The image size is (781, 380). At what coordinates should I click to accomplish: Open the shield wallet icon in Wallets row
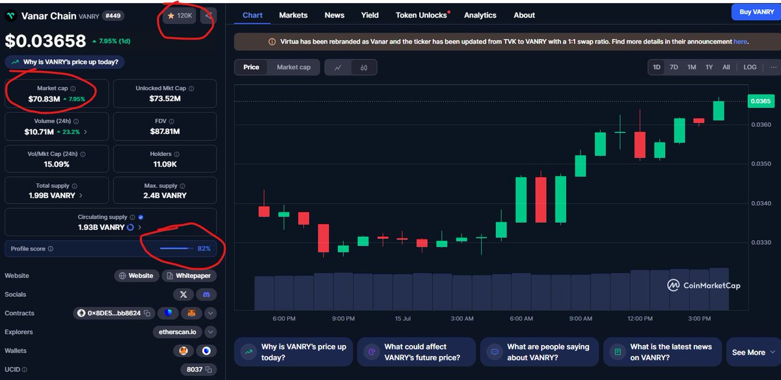tap(206, 351)
